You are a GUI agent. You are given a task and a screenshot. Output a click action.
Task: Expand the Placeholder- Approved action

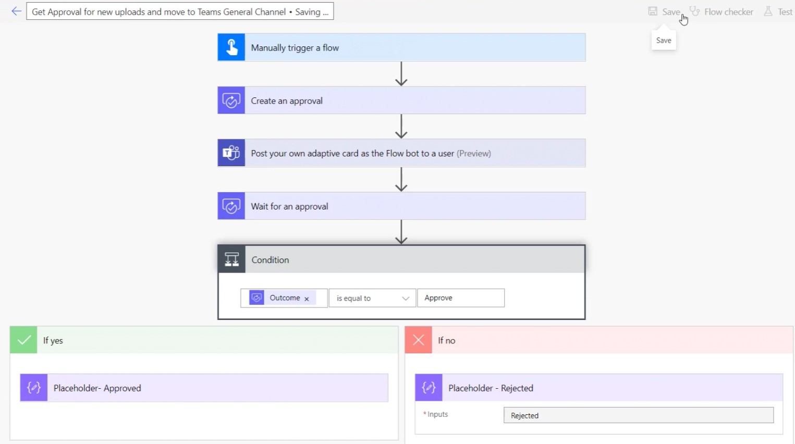click(204, 388)
